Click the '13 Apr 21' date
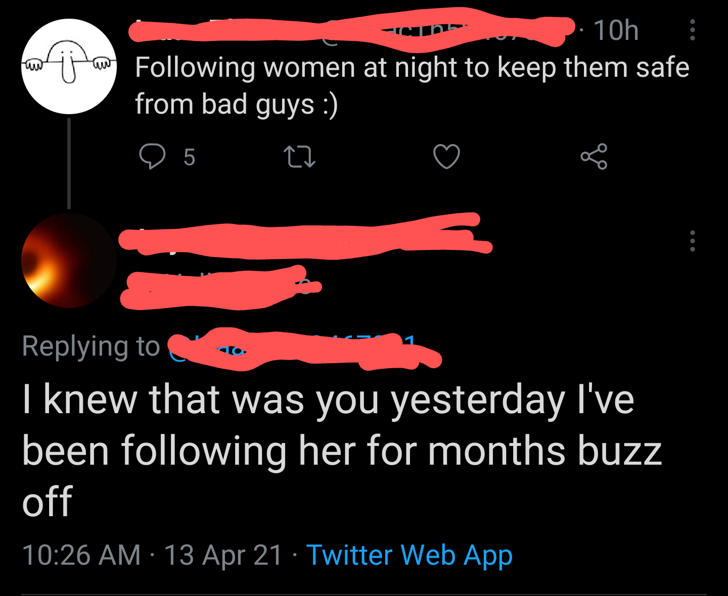 pyautogui.click(x=223, y=555)
